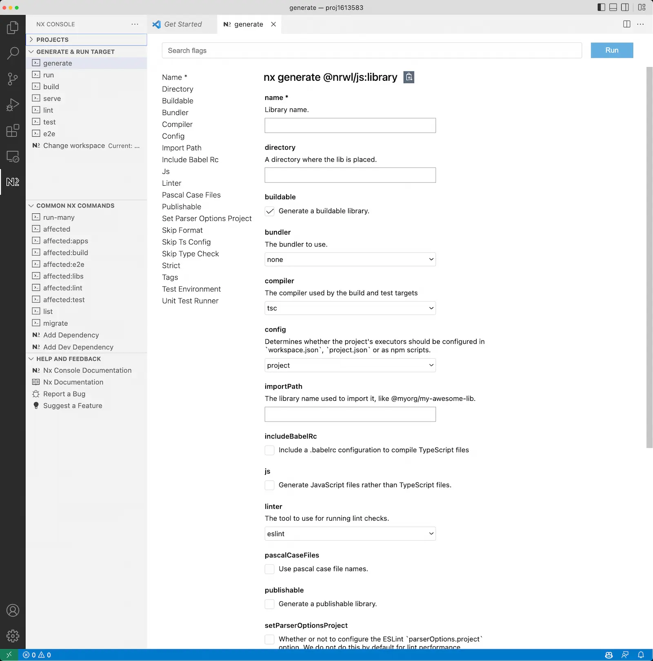Enable Generate a publishable library

click(270, 604)
